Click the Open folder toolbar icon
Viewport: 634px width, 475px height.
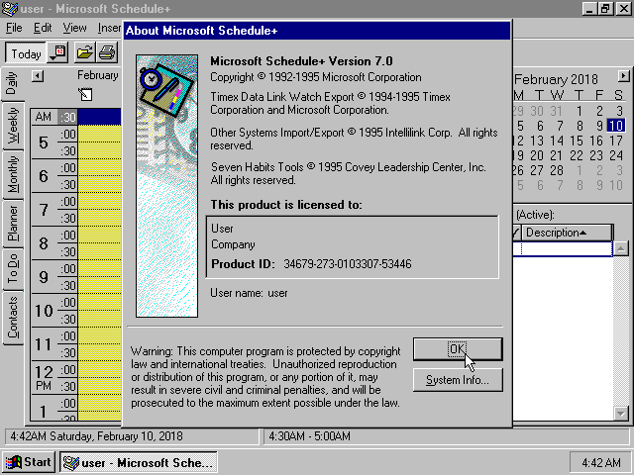(x=85, y=52)
